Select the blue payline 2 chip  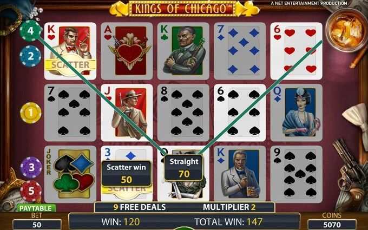[31, 56]
